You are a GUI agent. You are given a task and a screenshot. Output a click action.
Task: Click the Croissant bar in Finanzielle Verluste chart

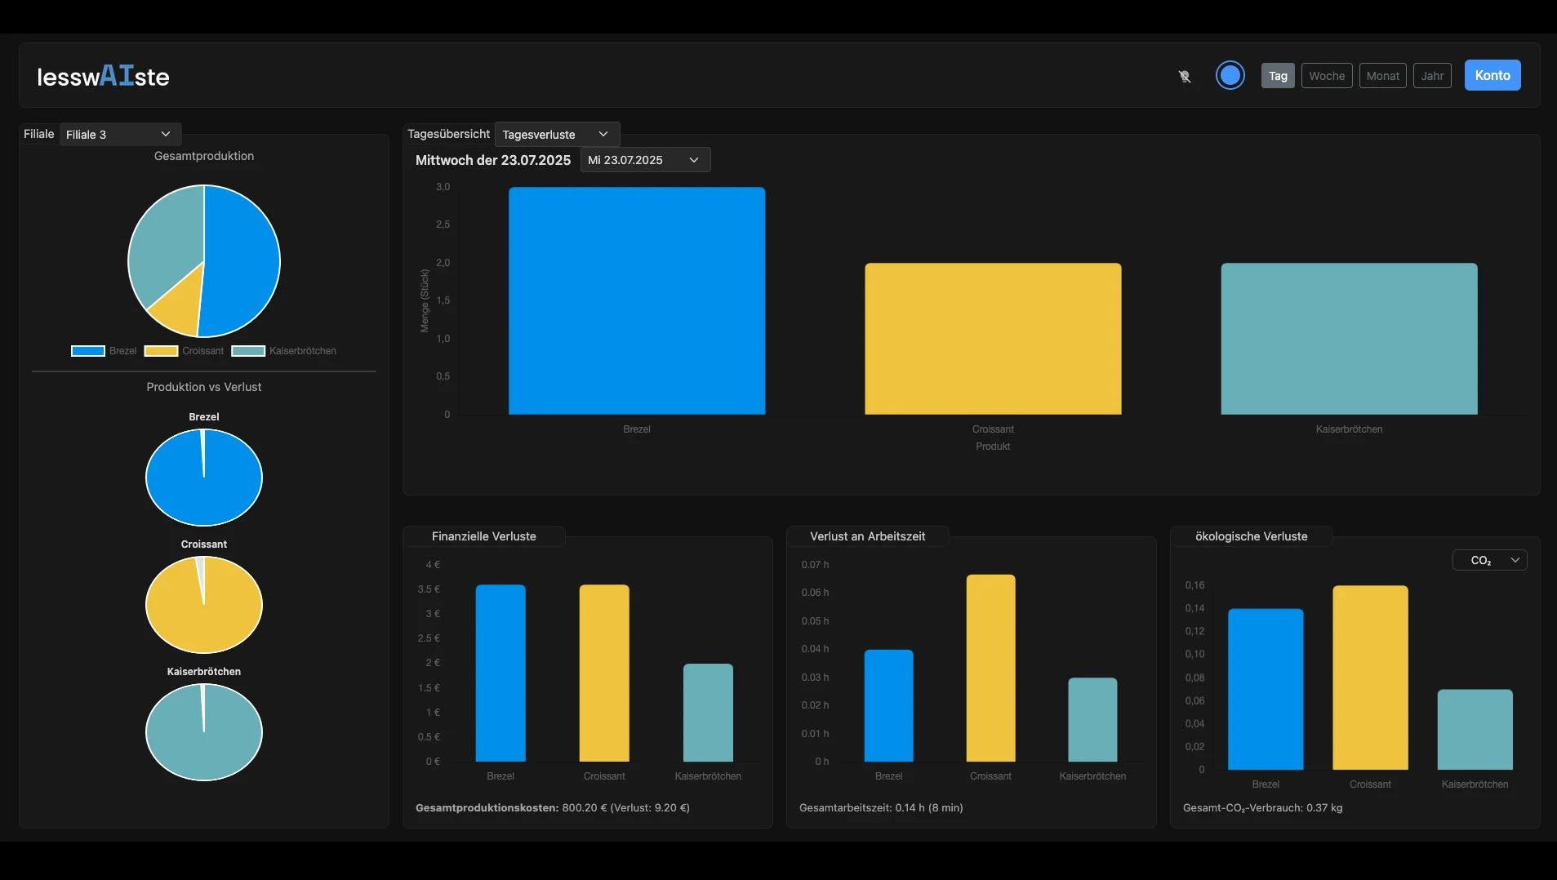coord(603,673)
